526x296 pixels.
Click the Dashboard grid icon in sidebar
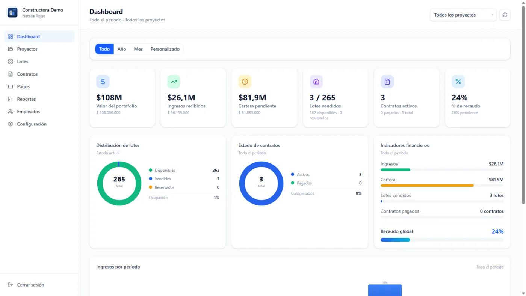point(11,36)
